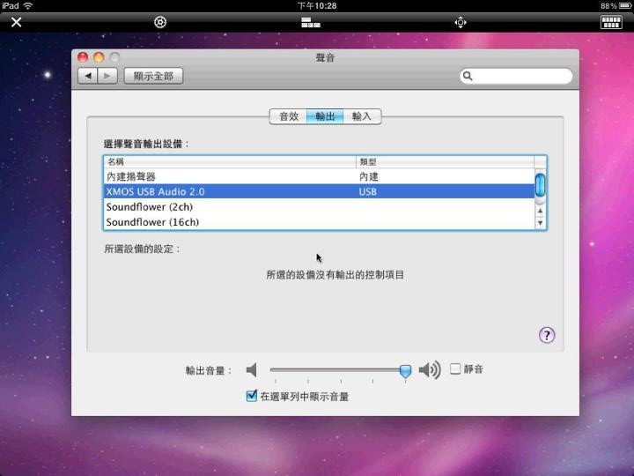Viewport: 634px width, 476px height.
Task: Click the loud volume speaker icon
Action: pyautogui.click(x=430, y=369)
